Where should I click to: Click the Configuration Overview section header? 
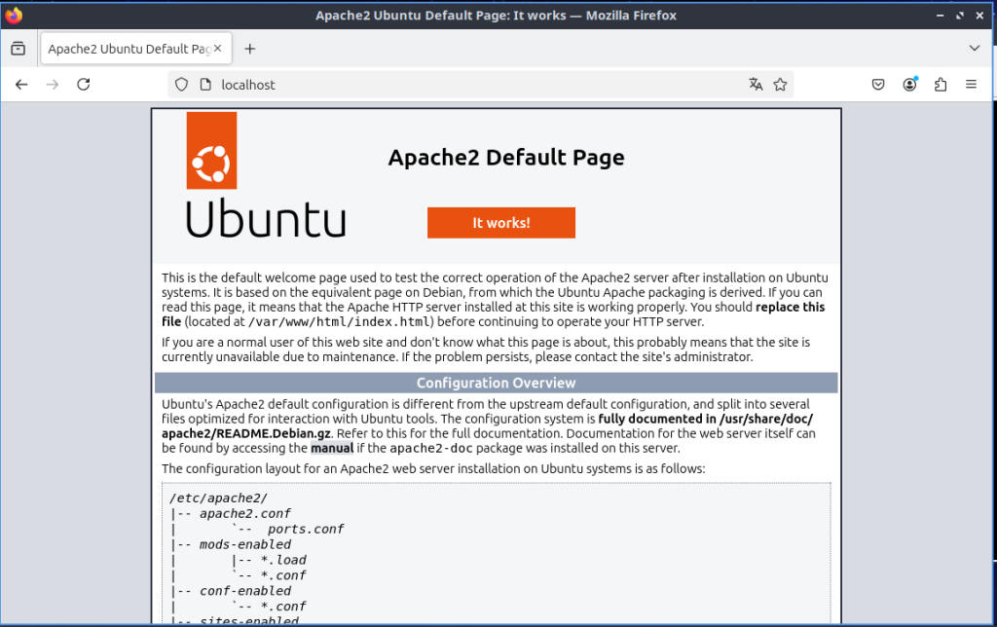tap(496, 383)
